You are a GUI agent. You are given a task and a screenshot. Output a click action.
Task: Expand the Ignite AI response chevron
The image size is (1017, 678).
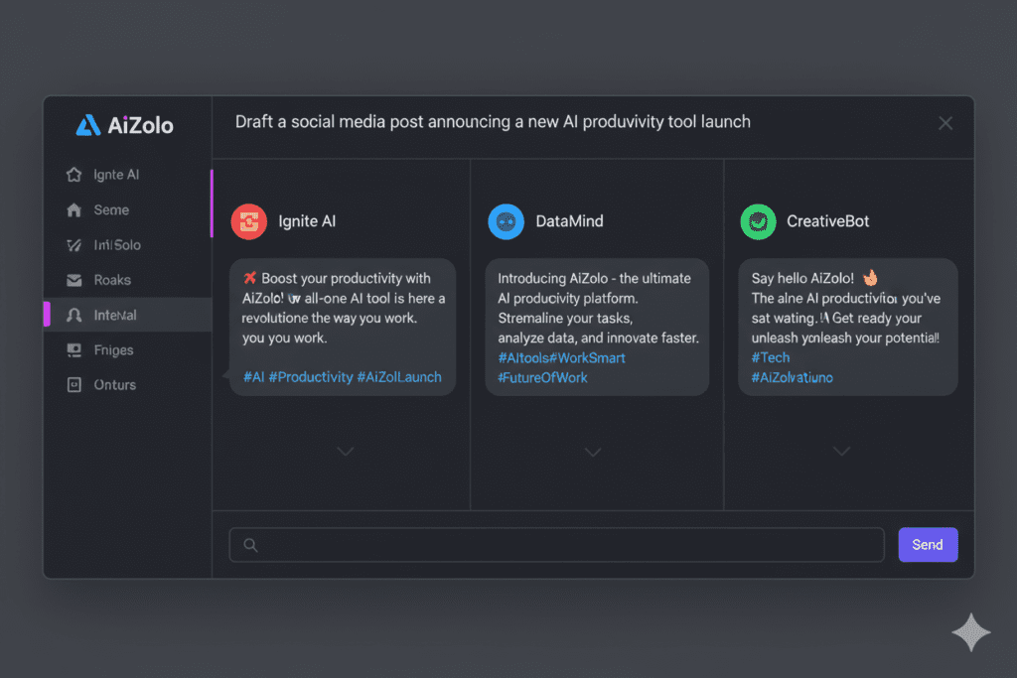[x=345, y=452]
